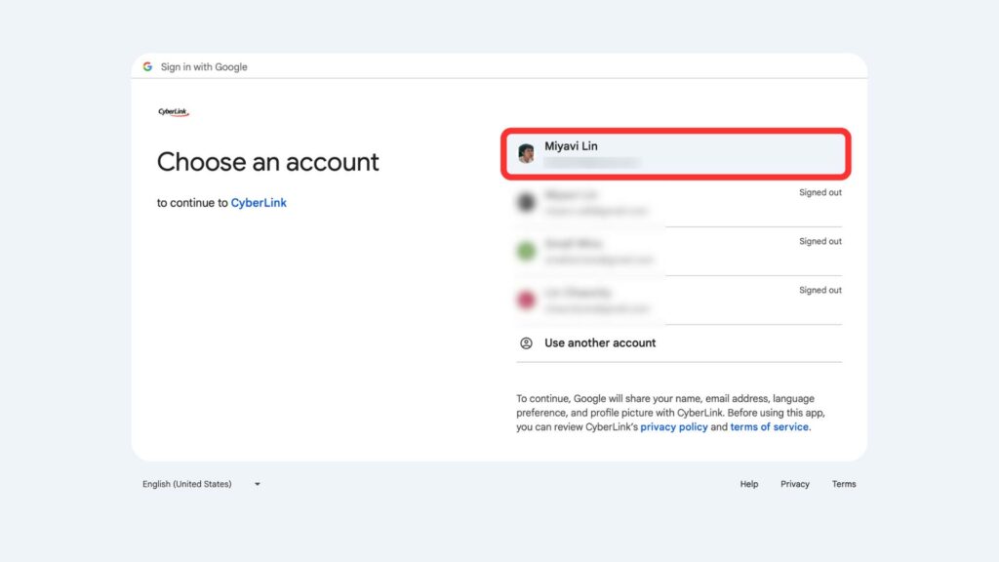Image resolution: width=999 pixels, height=562 pixels.
Task: Click the Miyavi Lin profile avatar
Action: tap(526, 153)
